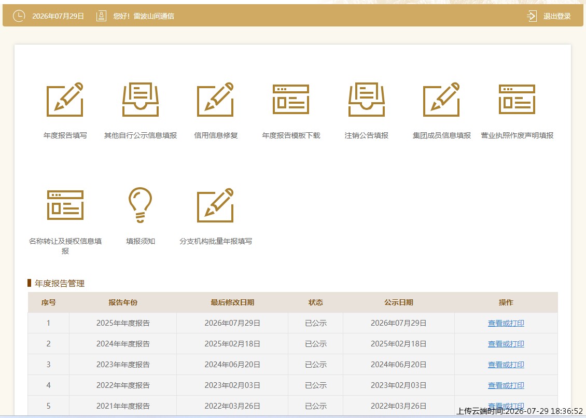Image resolution: width=586 pixels, height=418 pixels.
Task: Open 营业执照作废声明填报 window icon
Action: [517, 100]
